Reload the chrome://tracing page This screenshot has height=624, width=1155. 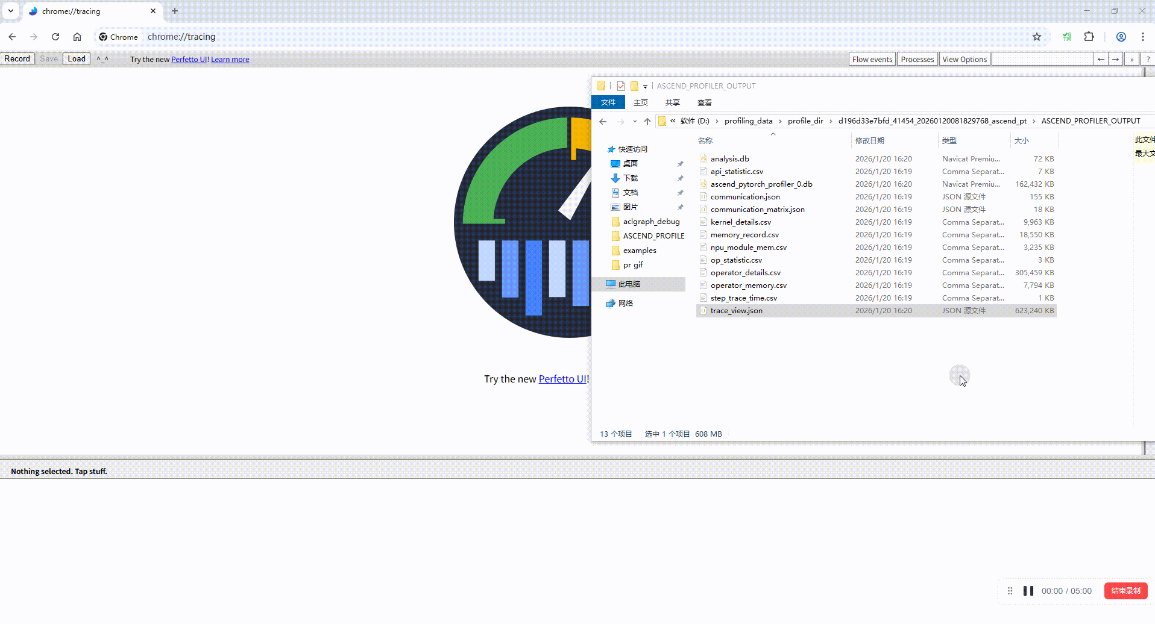[x=55, y=37]
